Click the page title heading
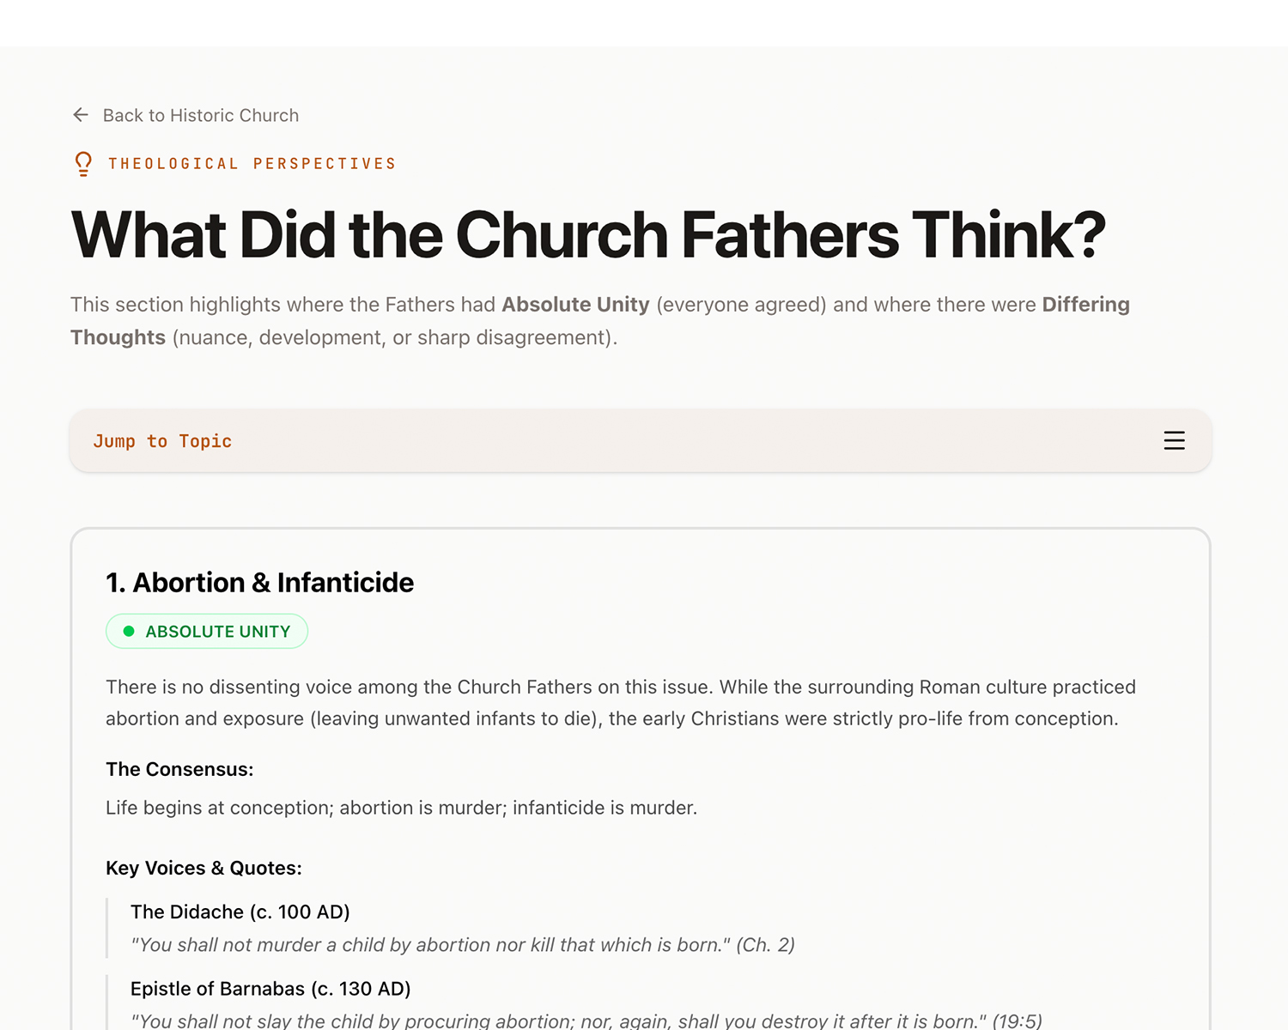 coord(588,234)
